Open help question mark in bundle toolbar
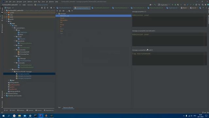This screenshot has height=118, width=209. [x=72, y=11]
